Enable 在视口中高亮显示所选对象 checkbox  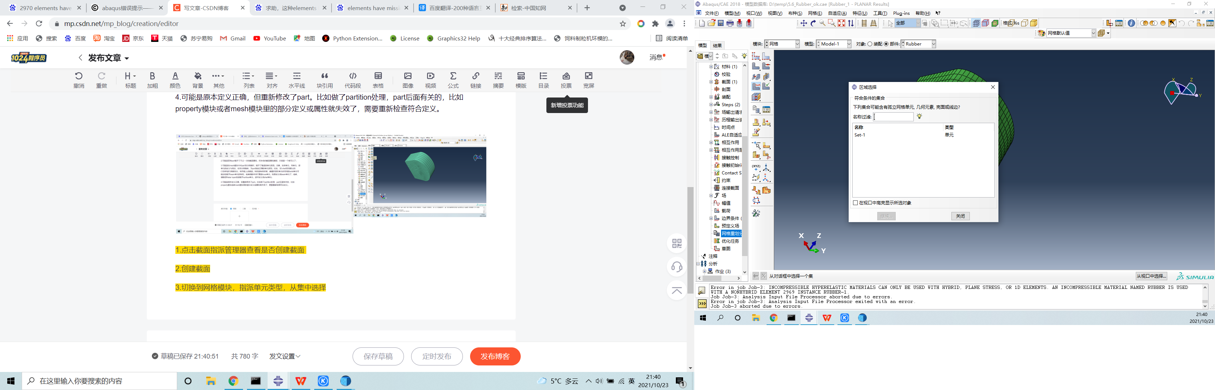point(856,203)
